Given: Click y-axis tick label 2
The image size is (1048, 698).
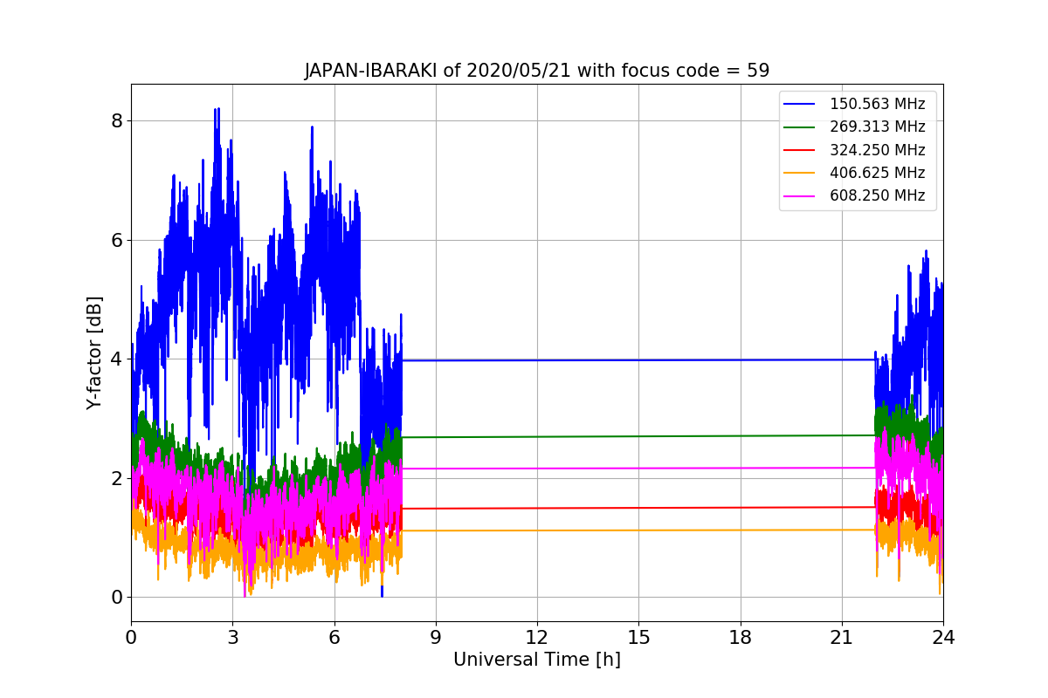Looking at the screenshot, I should (116, 478).
